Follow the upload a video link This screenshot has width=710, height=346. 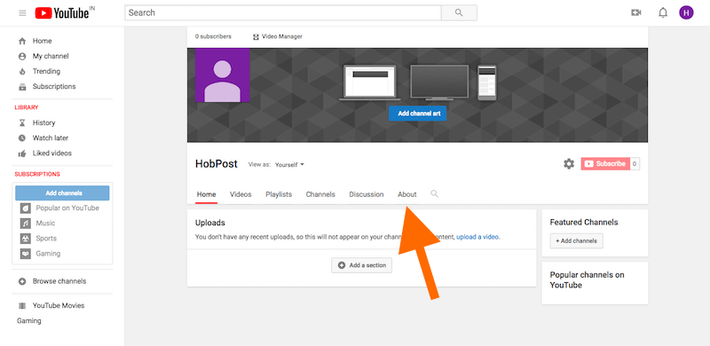[x=478, y=237]
